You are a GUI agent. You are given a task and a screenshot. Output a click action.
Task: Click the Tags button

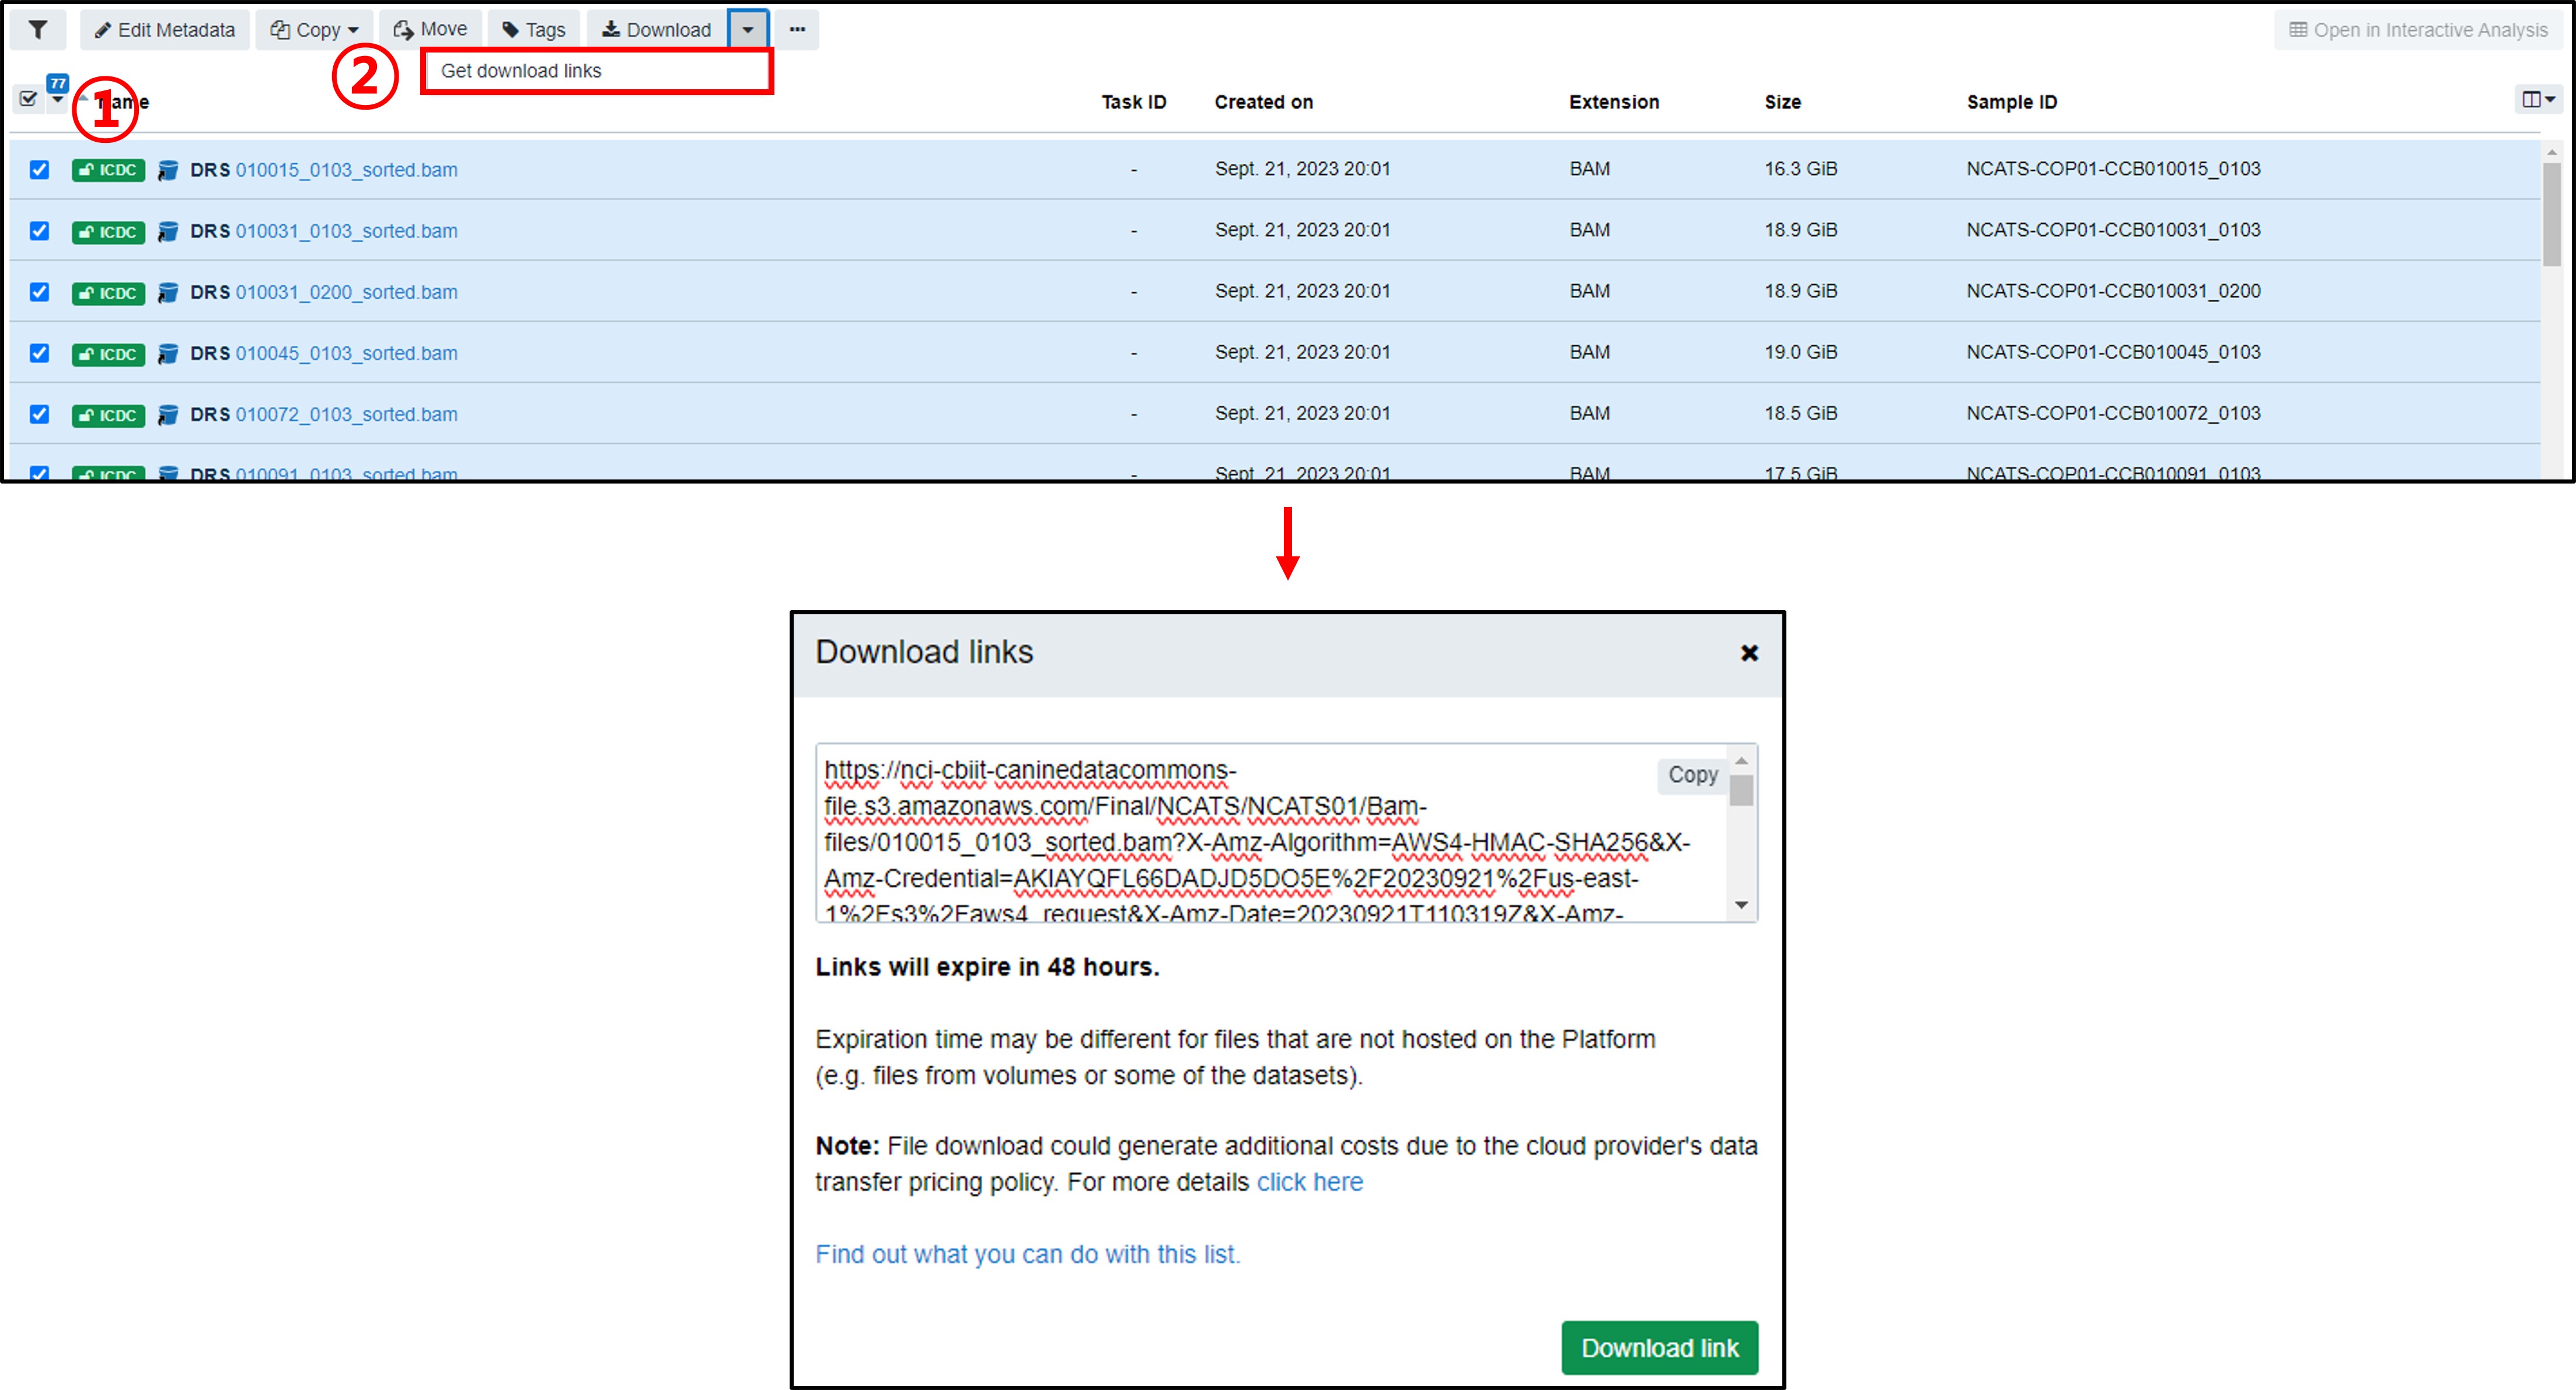[534, 30]
